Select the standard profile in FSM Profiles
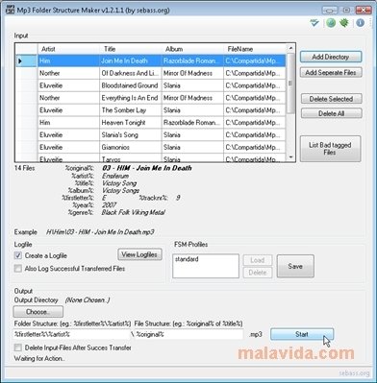The width and height of the screenshot is (377, 383). pyautogui.click(x=187, y=259)
